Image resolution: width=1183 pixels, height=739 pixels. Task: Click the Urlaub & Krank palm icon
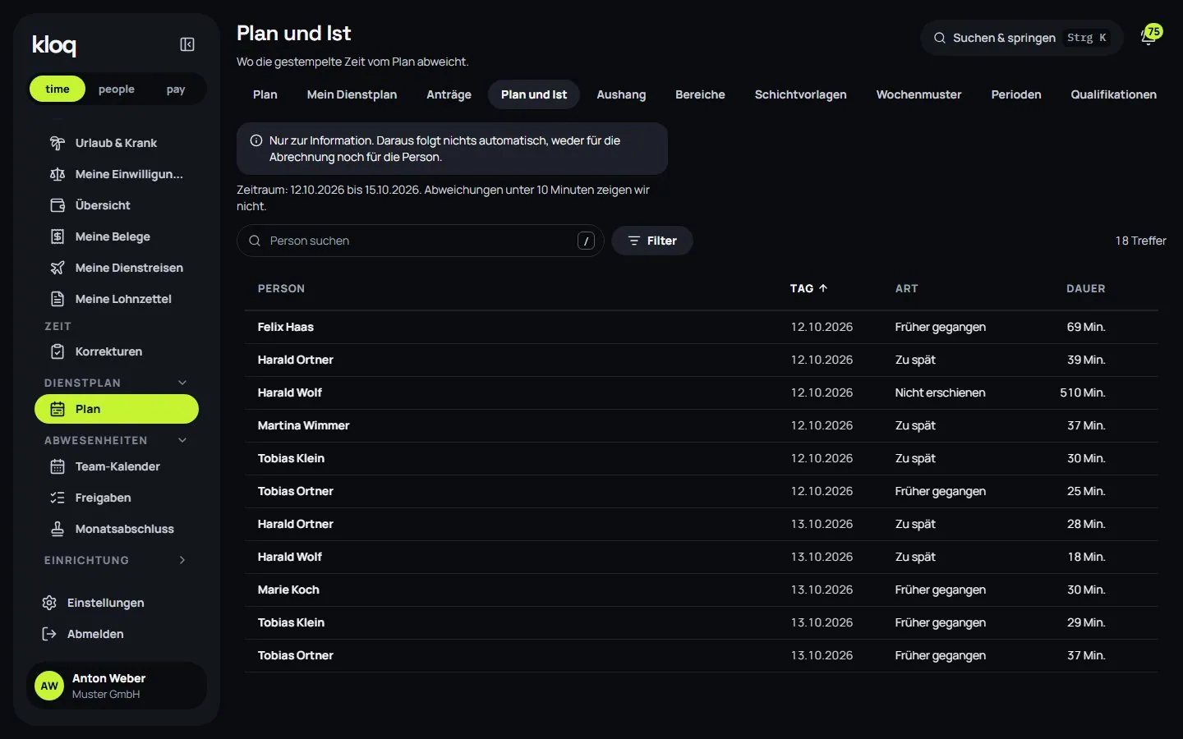click(x=58, y=143)
